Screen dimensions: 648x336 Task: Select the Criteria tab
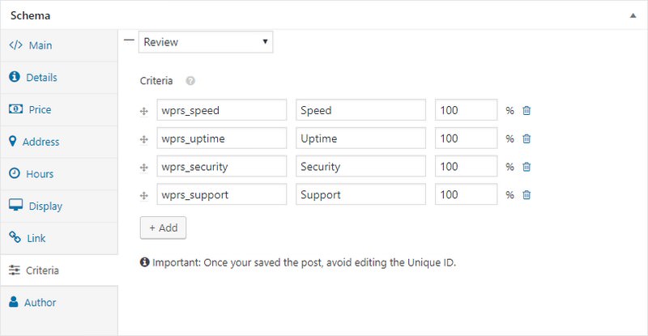coord(59,270)
